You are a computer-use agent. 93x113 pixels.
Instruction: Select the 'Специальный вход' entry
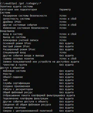click(x=14, y=52)
